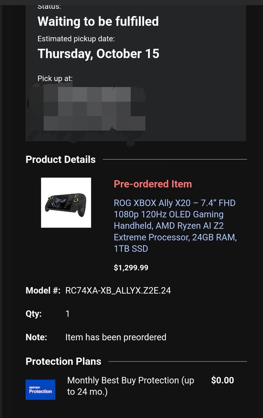Click the Product Details heading
Image resolution: width=263 pixels, height=418 pixels.
point(61,160)
